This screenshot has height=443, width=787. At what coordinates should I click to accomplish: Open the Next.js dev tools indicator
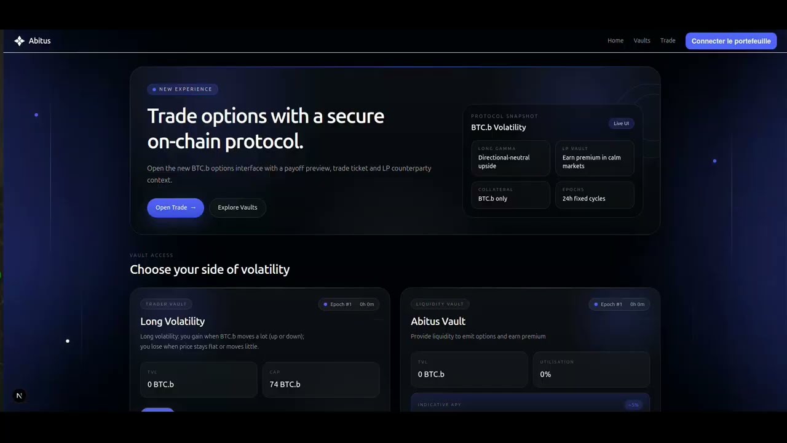[19, 396]
